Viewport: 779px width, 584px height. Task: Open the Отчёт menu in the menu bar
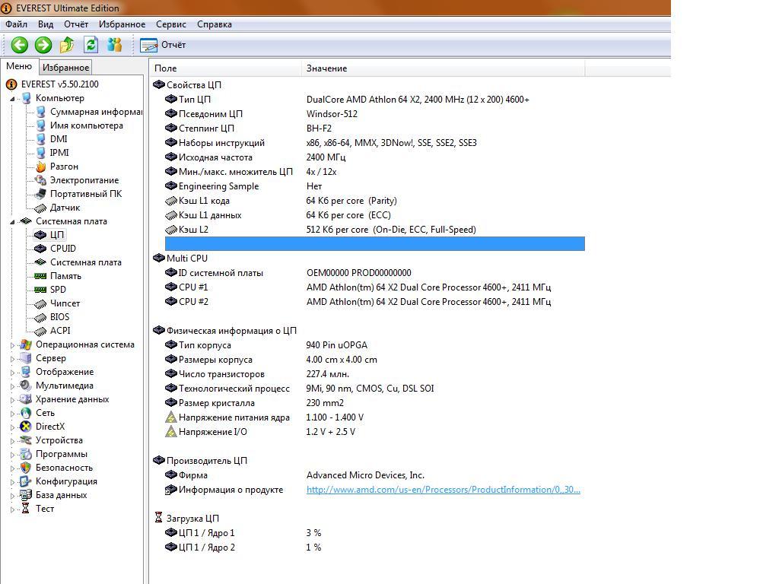pos(76,24)
